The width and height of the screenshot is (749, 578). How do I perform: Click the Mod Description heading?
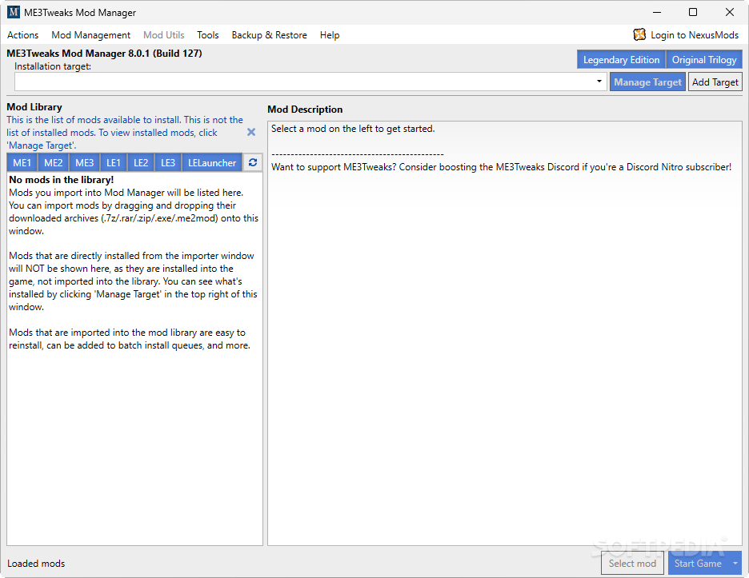coord(305,110)
